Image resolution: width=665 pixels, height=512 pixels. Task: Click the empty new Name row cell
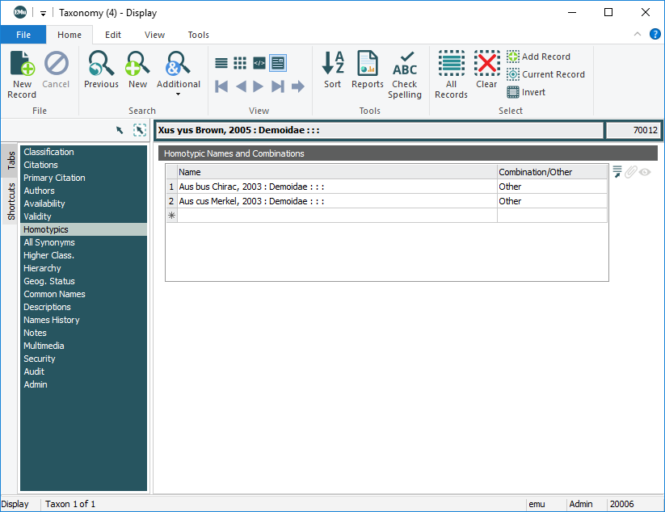click(x=336, y=216)
